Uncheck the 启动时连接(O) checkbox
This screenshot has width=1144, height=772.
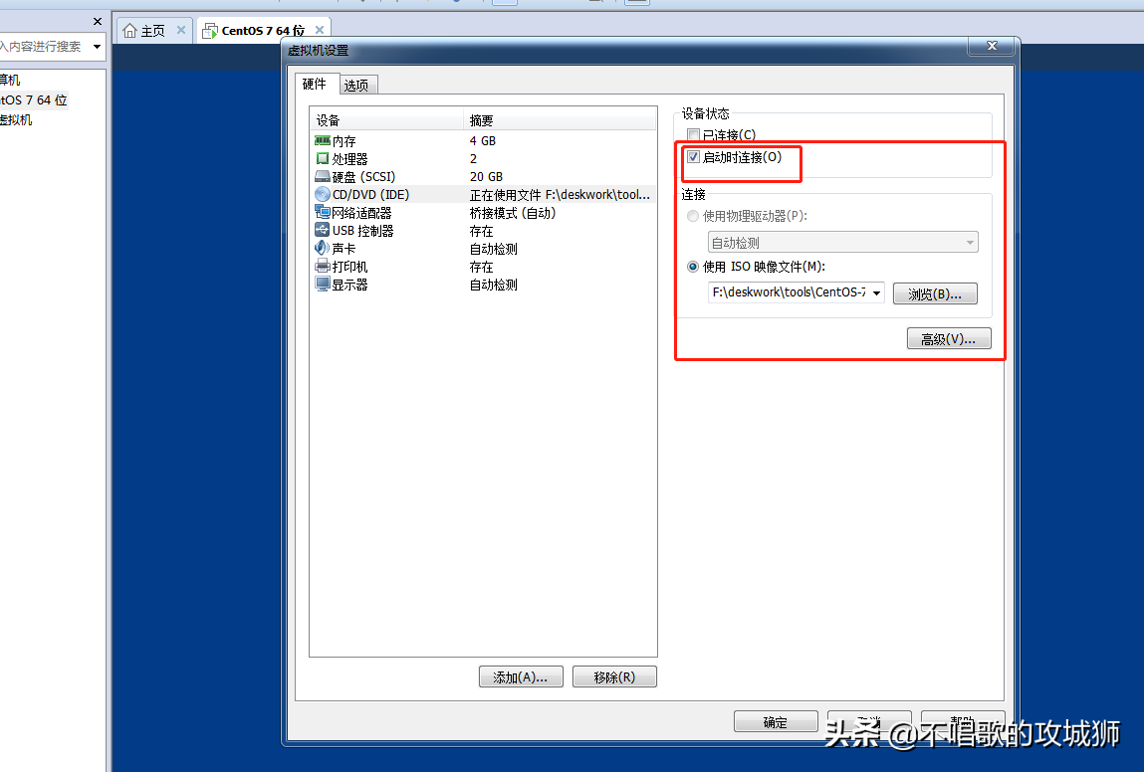click(x=693, y=157)
